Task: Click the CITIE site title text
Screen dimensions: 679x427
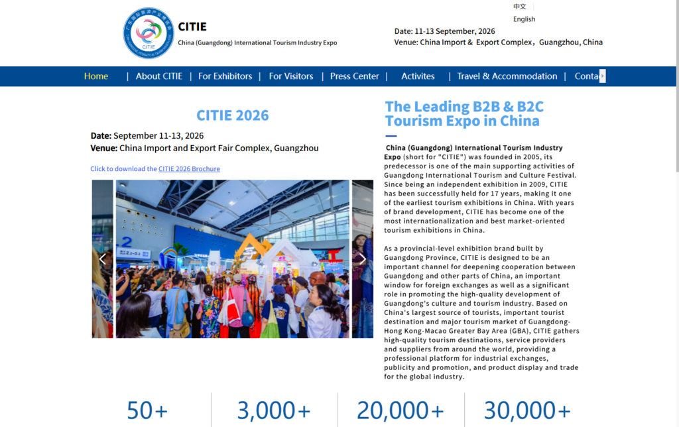Action: pos(192,27)
